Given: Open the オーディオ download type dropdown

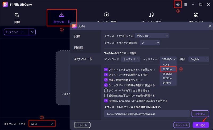Looking at the screenshot, I should tap(130, 59).
